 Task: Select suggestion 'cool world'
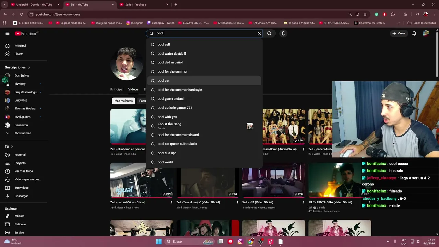[x=204, y=162]
